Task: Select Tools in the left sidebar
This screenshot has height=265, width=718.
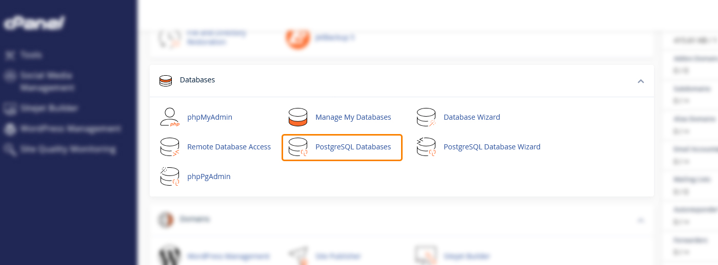Action: pyautogui.click(x=31, y=55)
